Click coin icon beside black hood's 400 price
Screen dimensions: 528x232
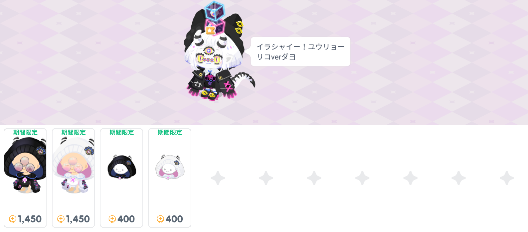click(112, 219)
